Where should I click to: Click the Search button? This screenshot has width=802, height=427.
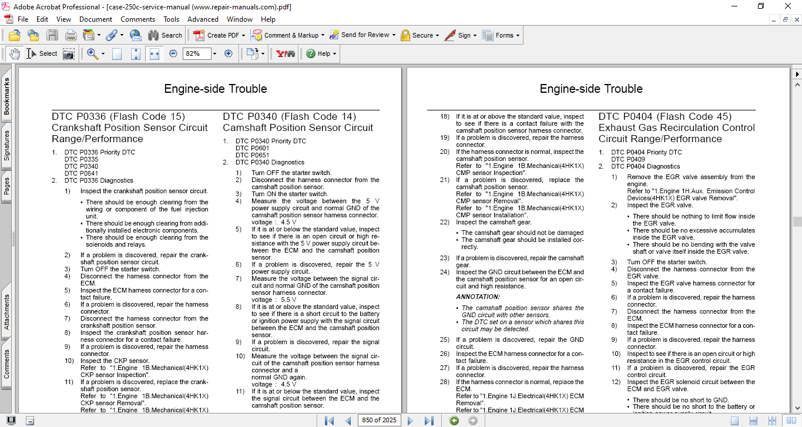pyautogui.click(x=165, y=35)
